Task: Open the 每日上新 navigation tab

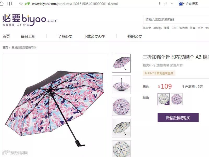Action: pos(28,36)
